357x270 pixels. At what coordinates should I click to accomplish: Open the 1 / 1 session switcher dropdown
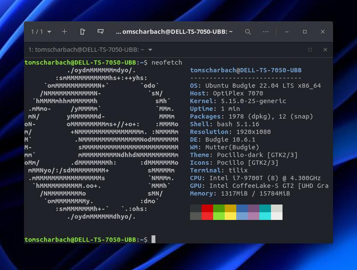[41, 32]
